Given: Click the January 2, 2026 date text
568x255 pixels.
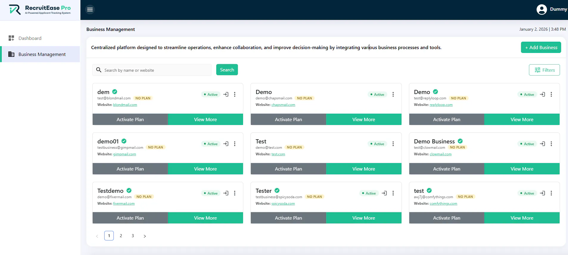Looking at the screenshot, I should [x=533, y=29].
